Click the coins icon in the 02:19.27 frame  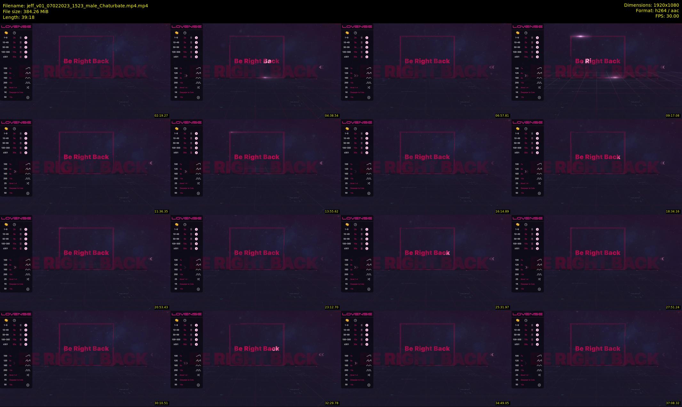tap(6, 33)
